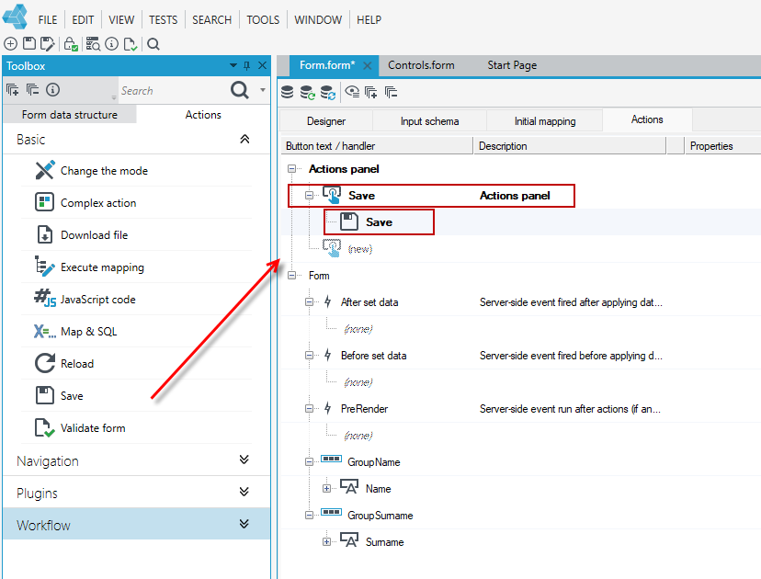The height and width of the screenshot is (579, 761).
Task: Select the Execute mapping action
Action: tap(136, 267)
